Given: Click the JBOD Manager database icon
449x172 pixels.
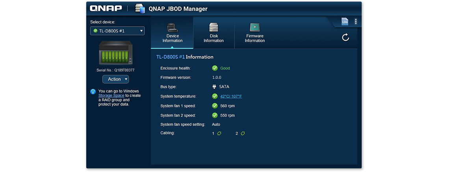Looking at the screenshot, I should click(x=140, y=9).
